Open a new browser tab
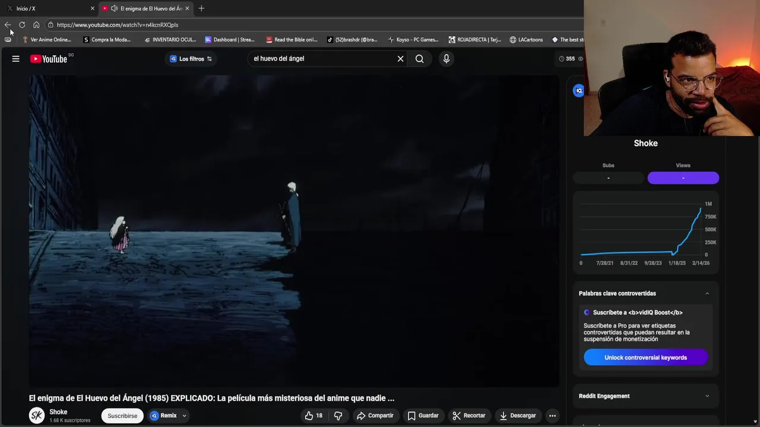This screenshot has height=427, width=760. coord(201,8)
